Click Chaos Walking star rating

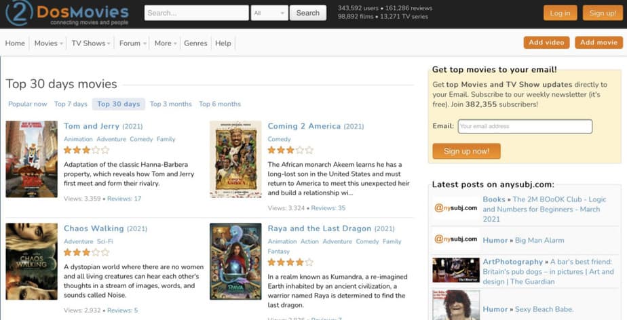86,252
